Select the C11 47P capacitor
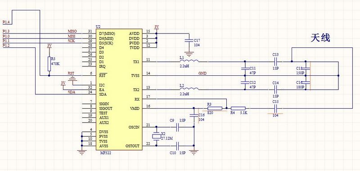 coord(245,68)
